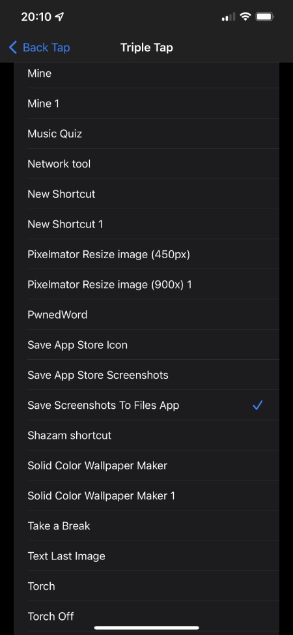Go back to Back Tap settings

pos(39,48)
